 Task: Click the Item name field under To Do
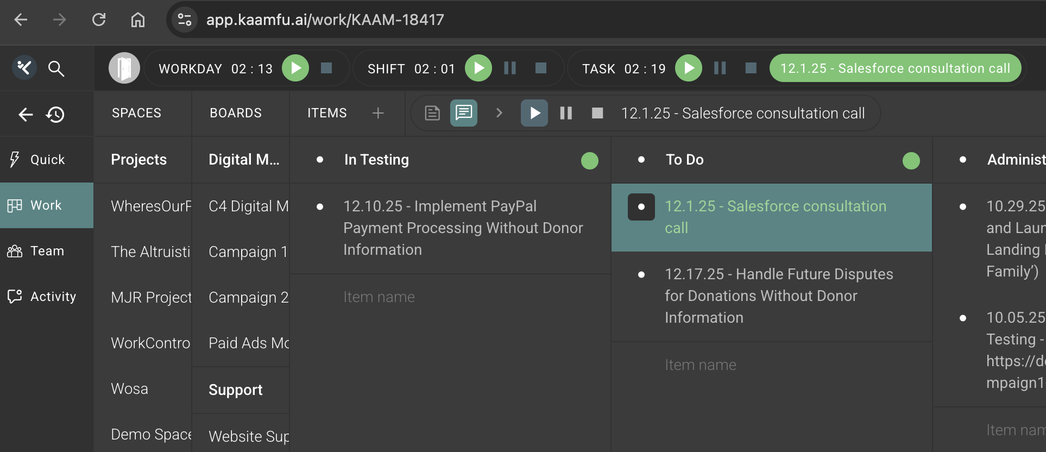point(701,365)
